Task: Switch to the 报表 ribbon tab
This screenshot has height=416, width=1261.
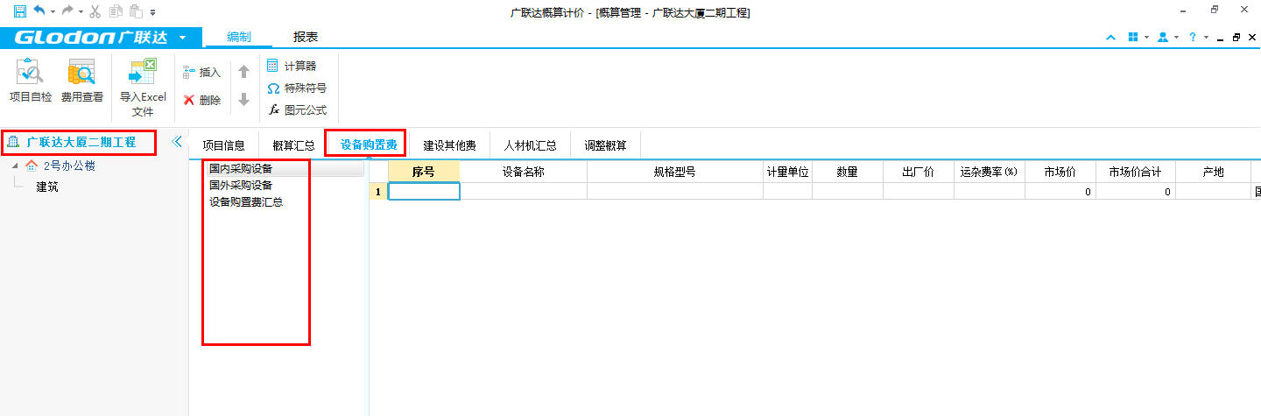Action: [x=306, y=37]
